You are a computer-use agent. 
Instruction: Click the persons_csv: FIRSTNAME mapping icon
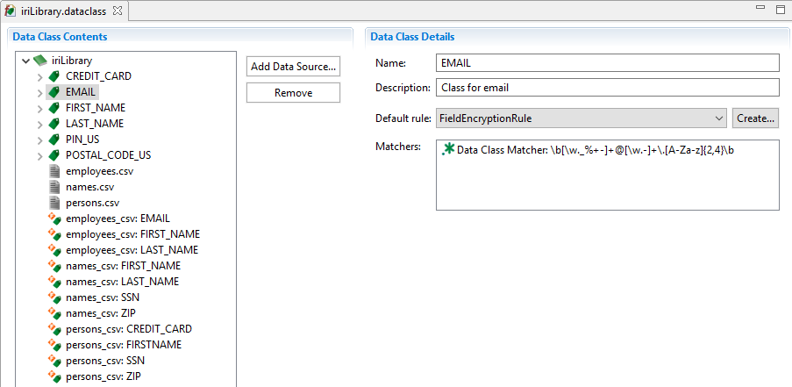click(x=54, y=345)
